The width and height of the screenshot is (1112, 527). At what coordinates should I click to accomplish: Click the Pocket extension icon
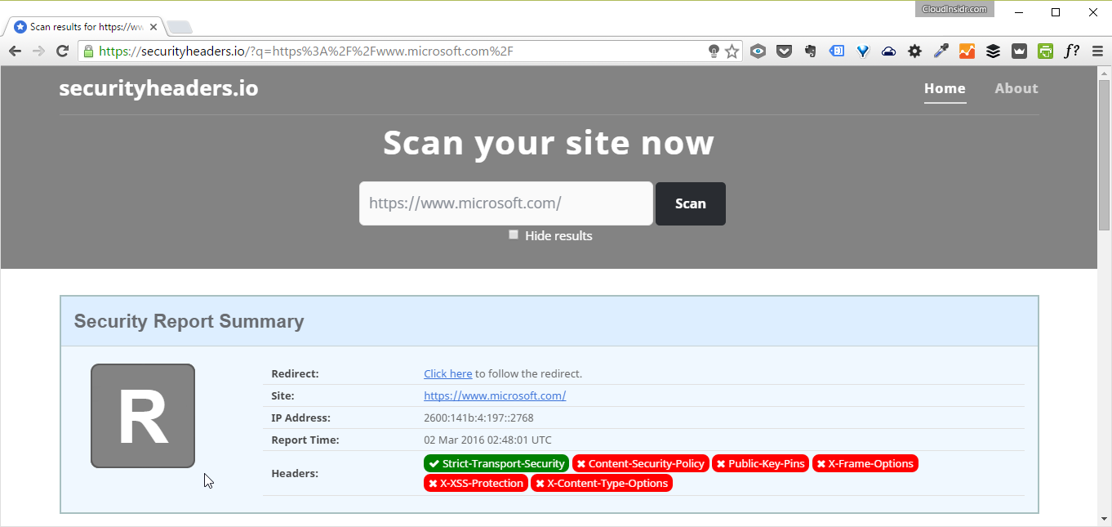(784, 51)
